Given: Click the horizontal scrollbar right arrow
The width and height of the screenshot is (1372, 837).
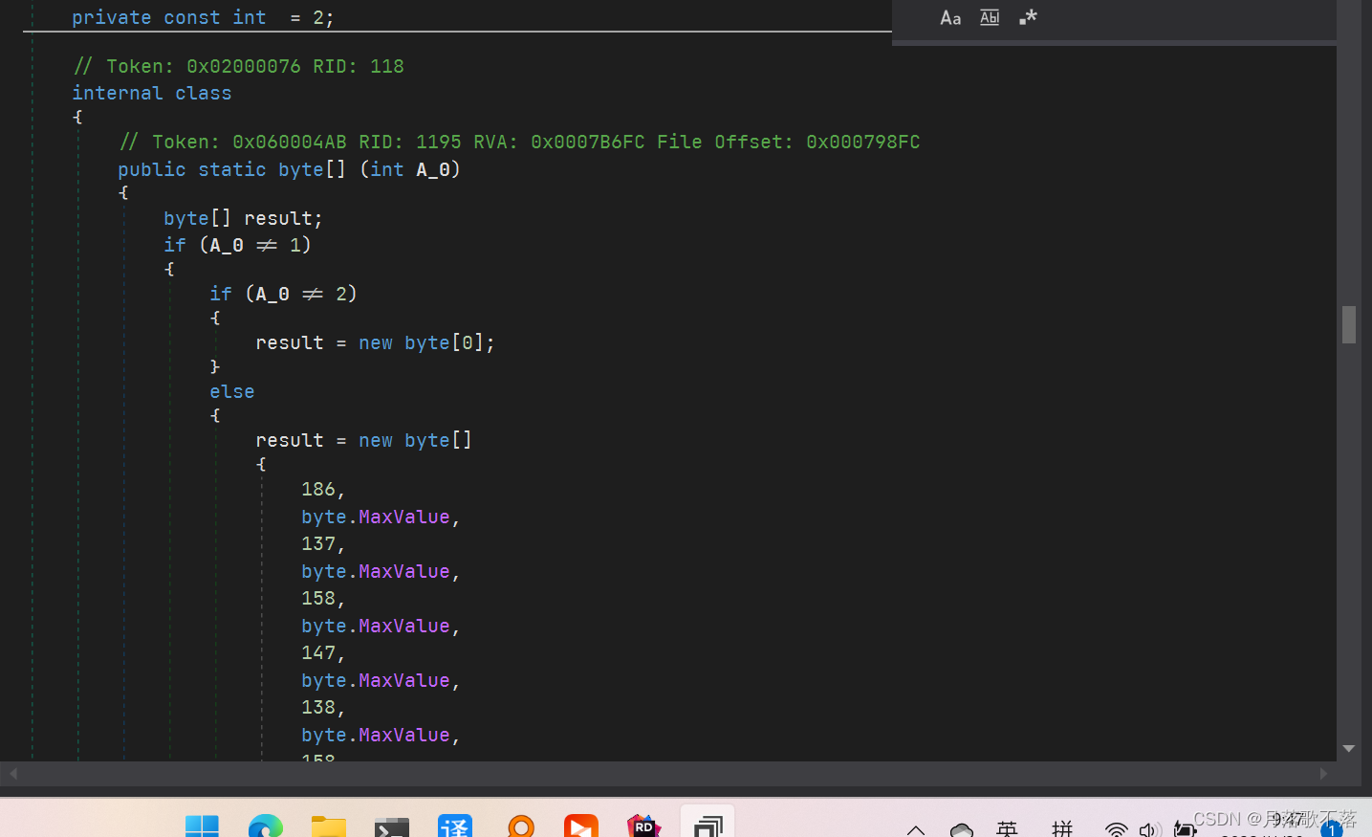Looking at the screenshot, I should [x=1323, y=773].
